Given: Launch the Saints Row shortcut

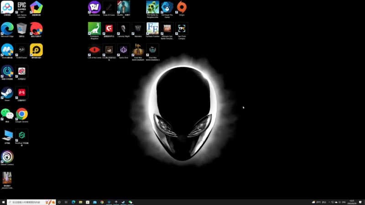Looking at the screenshot, I should click(123, 51).
